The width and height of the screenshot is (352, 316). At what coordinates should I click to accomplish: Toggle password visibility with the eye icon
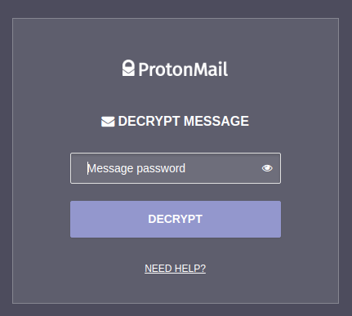pos(267,168)
